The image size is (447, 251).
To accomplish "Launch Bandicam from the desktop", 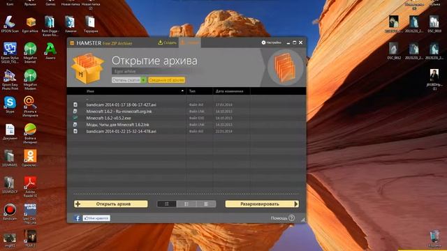I will click(10, 212).
